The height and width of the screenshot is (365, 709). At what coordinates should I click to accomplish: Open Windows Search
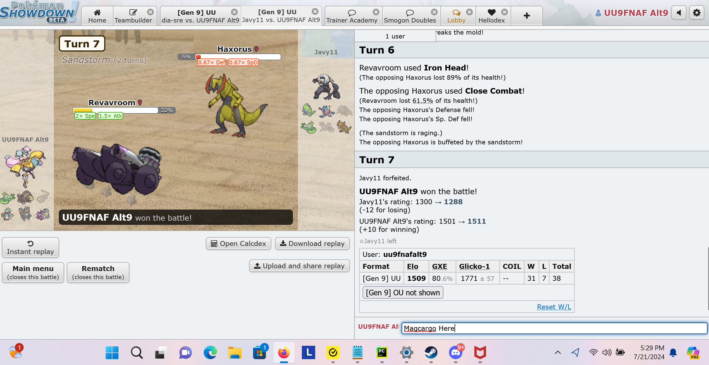pos(137,353)
